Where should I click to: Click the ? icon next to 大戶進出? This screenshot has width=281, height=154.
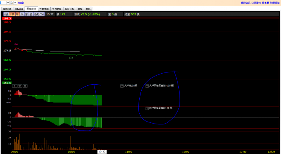(x=122, y=86)
